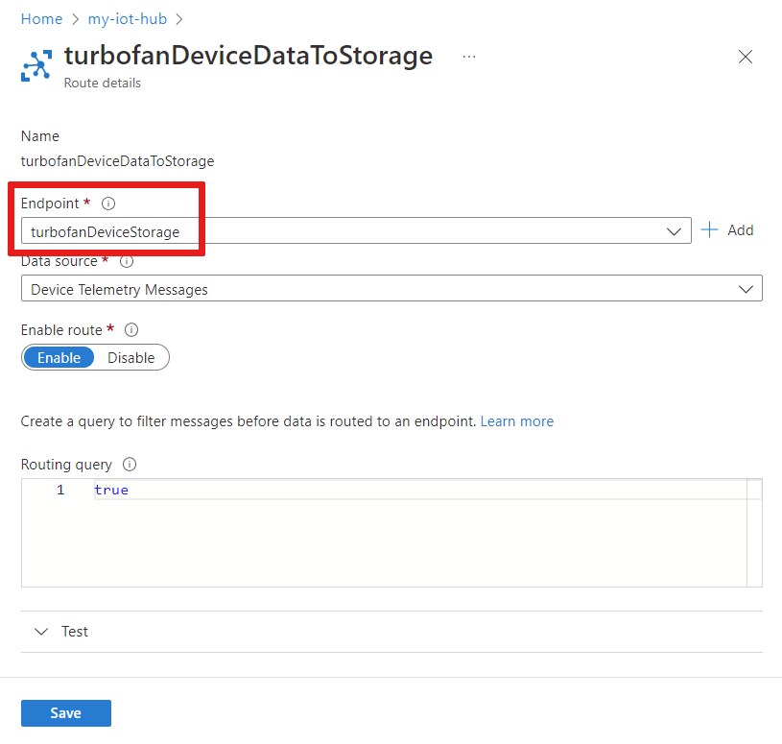Save the route configuration
This screenshot has width=782, height=744.
click(x=65, y=712)
